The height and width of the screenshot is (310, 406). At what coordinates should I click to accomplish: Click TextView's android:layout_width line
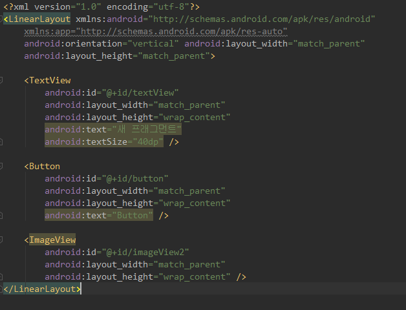tap(135, 105)
